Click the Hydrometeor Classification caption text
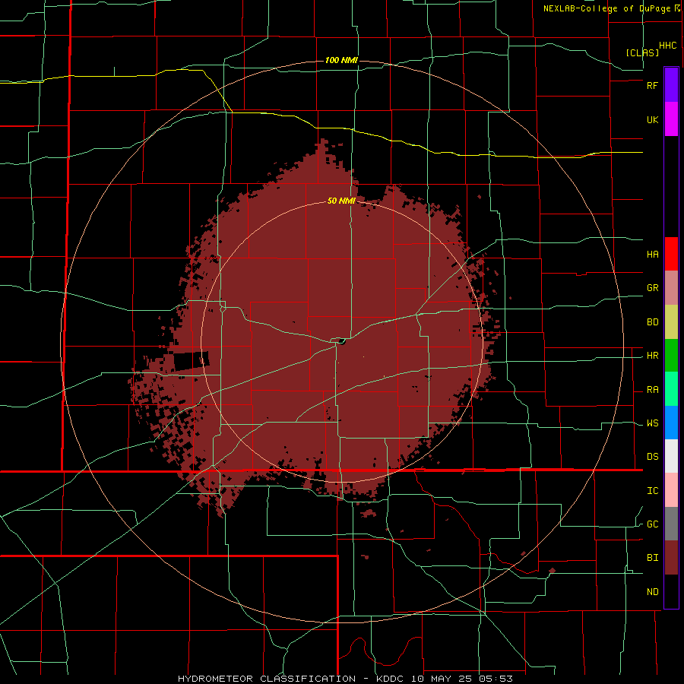 (344, 679)
